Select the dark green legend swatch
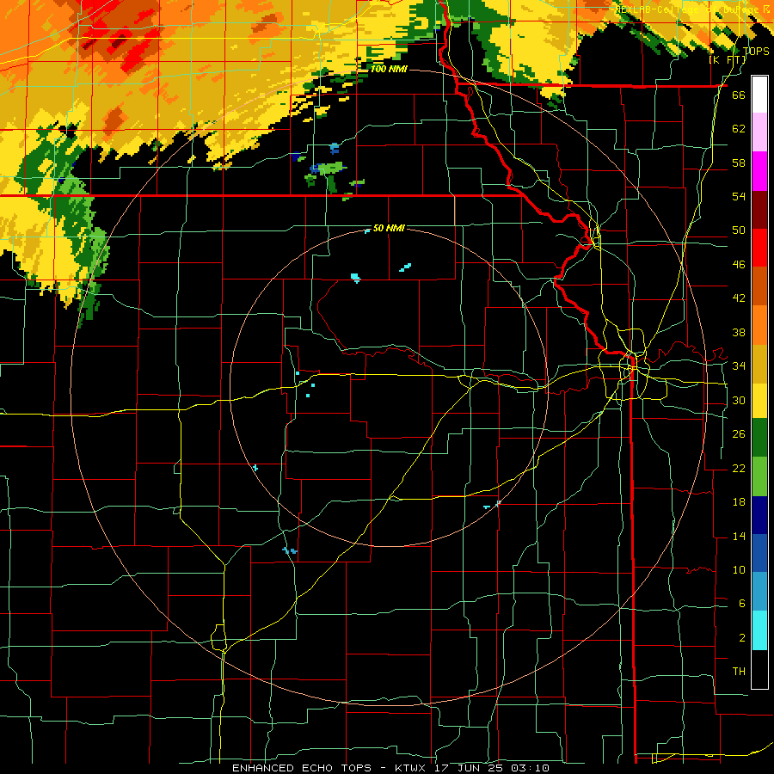Viewport: 774px width, 774px height. (x=759, y=438)
